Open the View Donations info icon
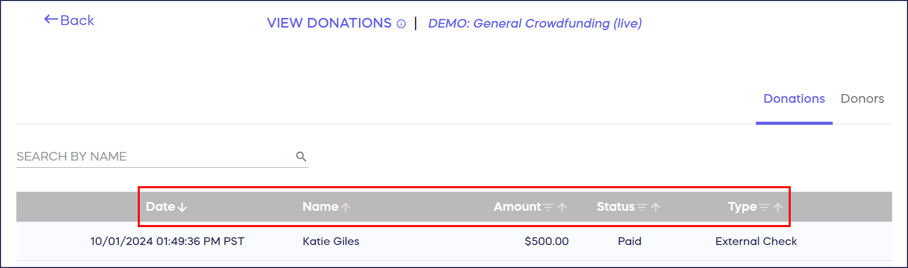Screen dimensions: 908x268 402,24
